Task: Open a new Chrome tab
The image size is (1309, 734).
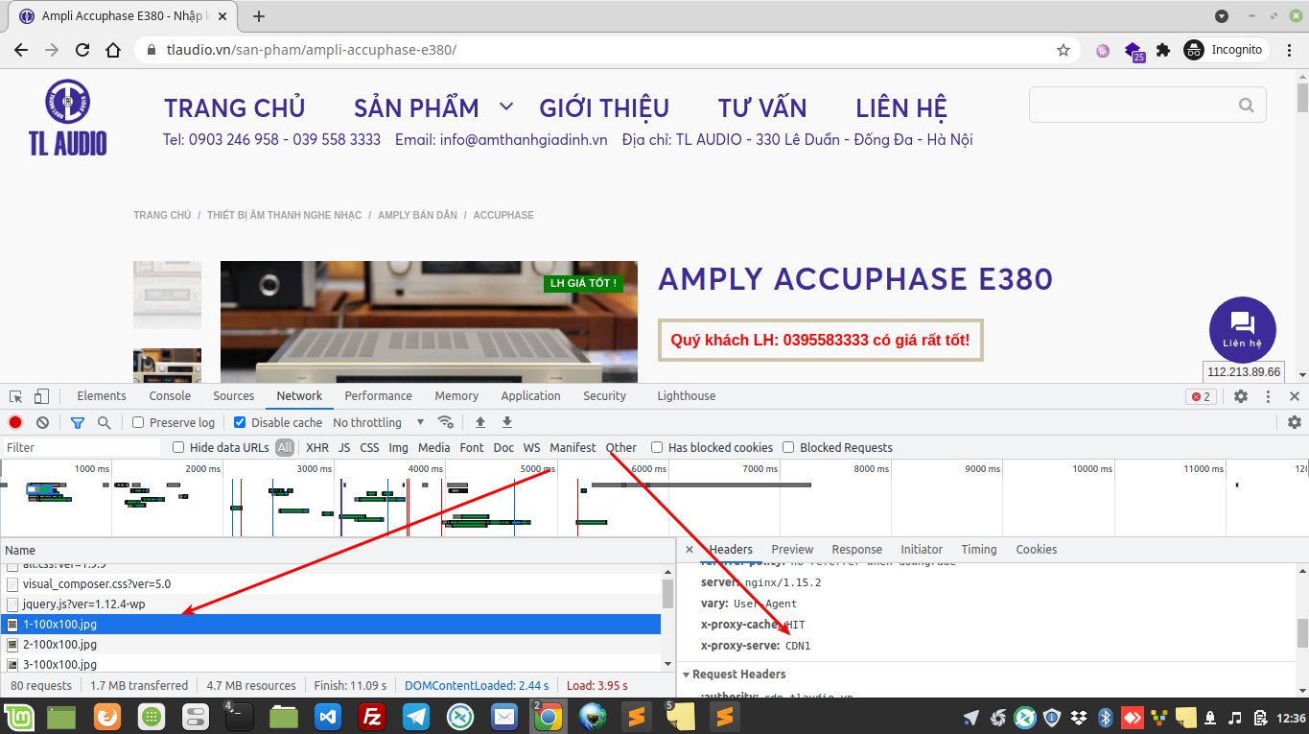Action: pos(259,16)
